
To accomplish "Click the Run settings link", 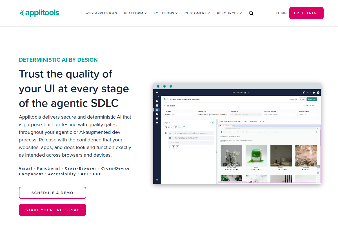I will tap(307, 106).
